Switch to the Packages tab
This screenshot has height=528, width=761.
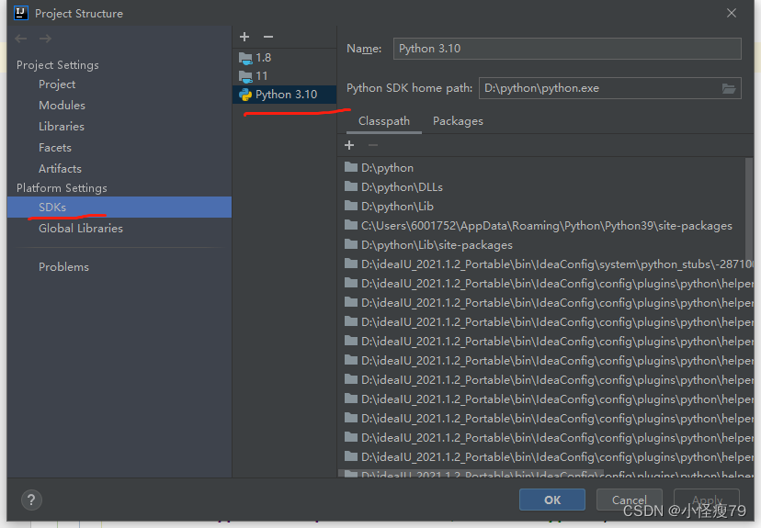point(458,121)
